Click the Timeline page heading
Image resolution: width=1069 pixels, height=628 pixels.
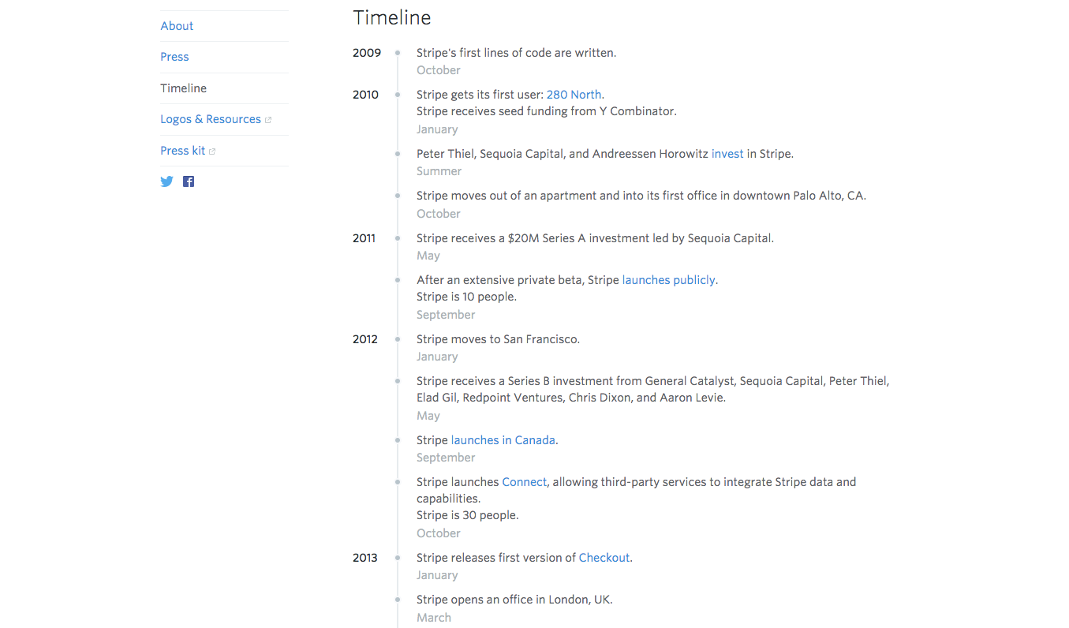pos(392,17)
